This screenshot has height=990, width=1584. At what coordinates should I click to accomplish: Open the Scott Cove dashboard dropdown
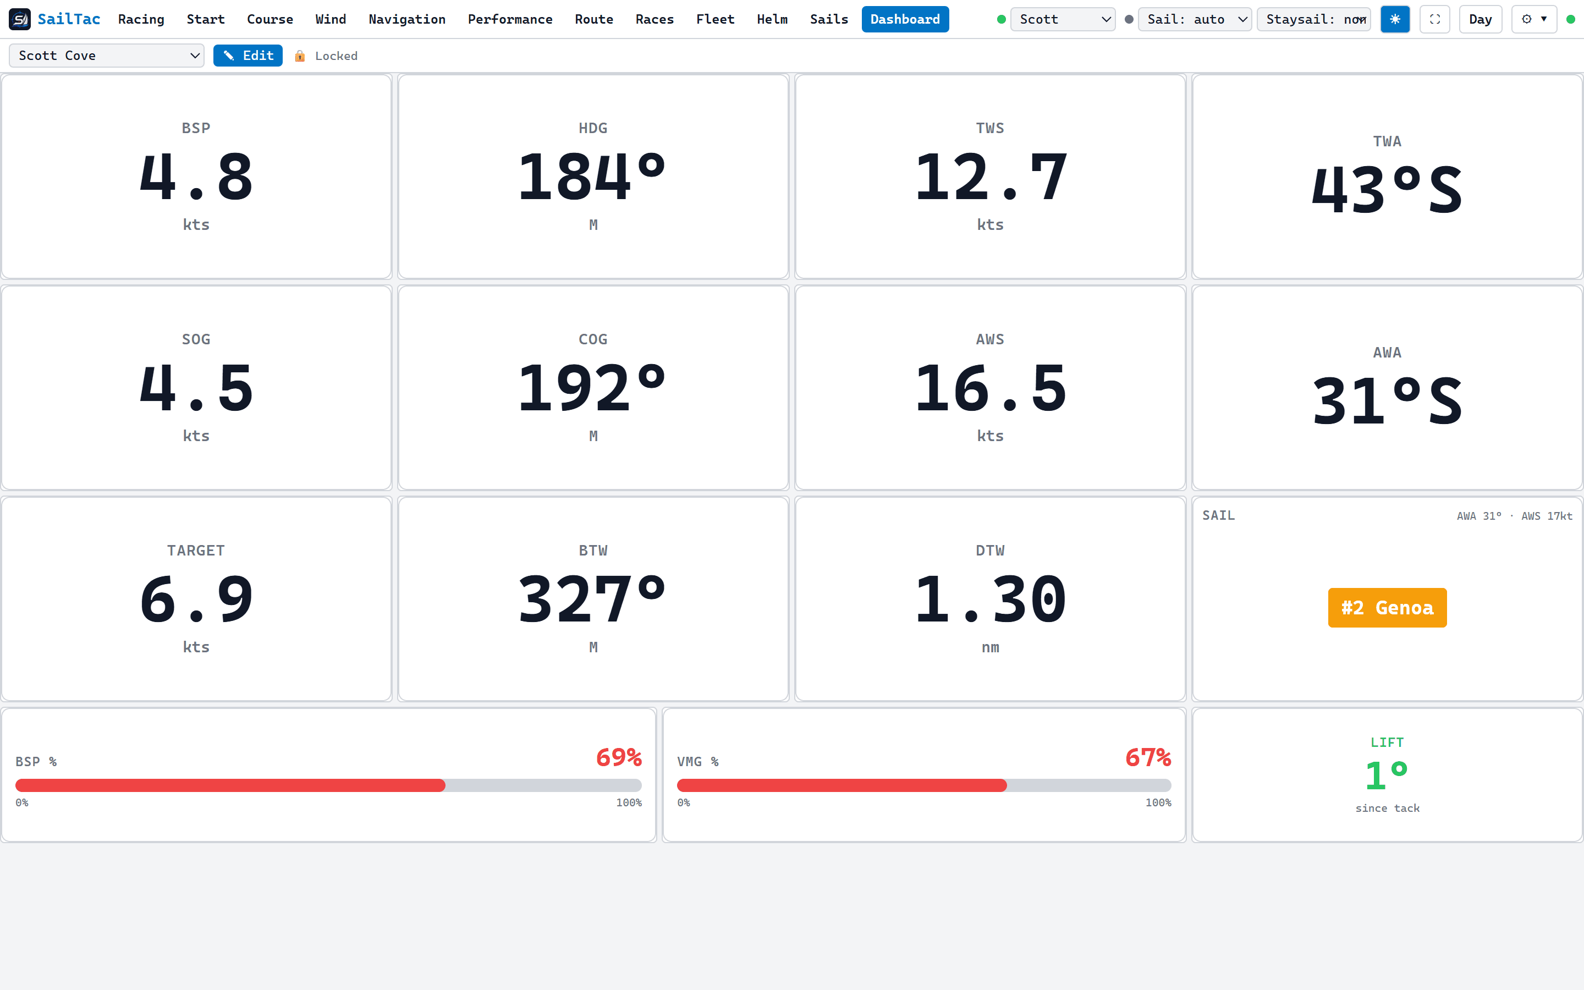[107, 56]
